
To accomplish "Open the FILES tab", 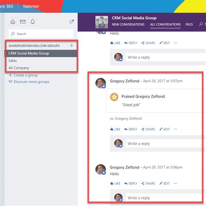I will (189, 24).
